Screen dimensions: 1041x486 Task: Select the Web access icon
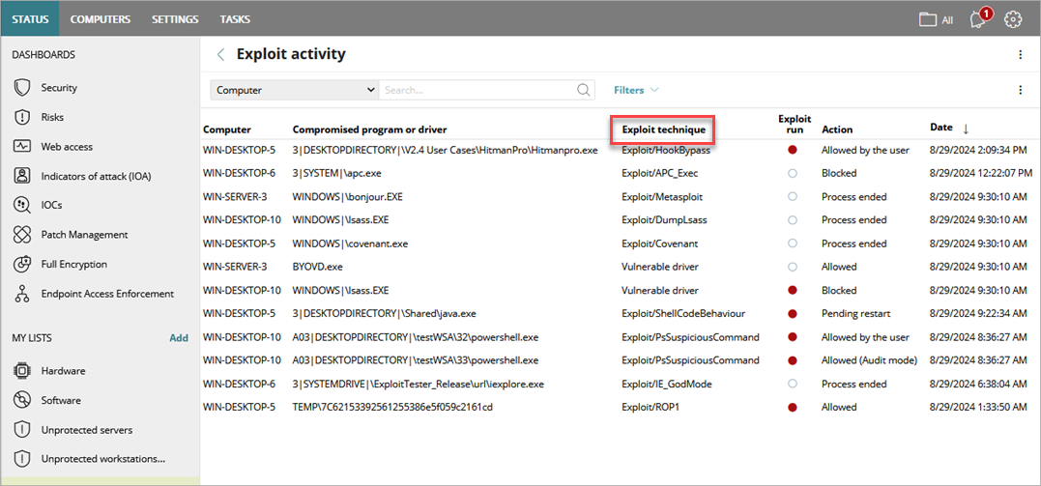pos(22,147)
